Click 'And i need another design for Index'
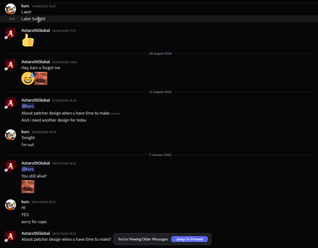The image size is (318, 248). tap(54, 120)
